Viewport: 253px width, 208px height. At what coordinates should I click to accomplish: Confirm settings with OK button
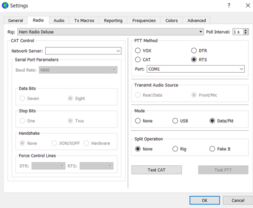coord(205,200)
